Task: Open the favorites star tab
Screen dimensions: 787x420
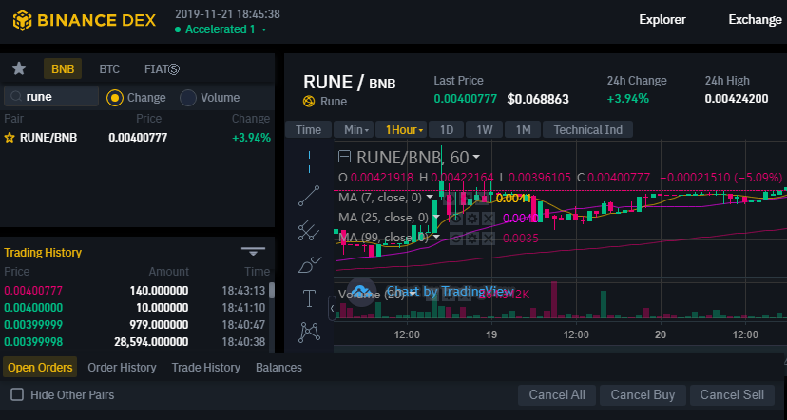Action: coord(19,68)
